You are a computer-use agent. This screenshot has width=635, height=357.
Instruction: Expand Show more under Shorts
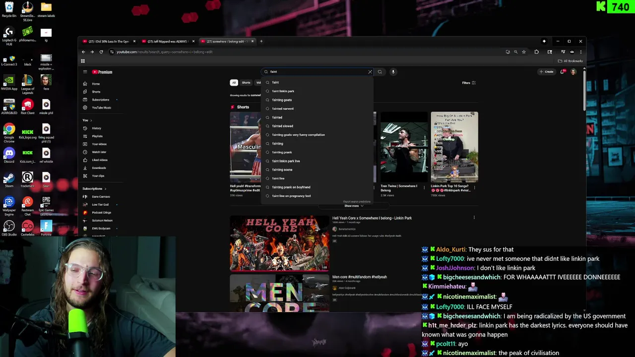(354, 206)
